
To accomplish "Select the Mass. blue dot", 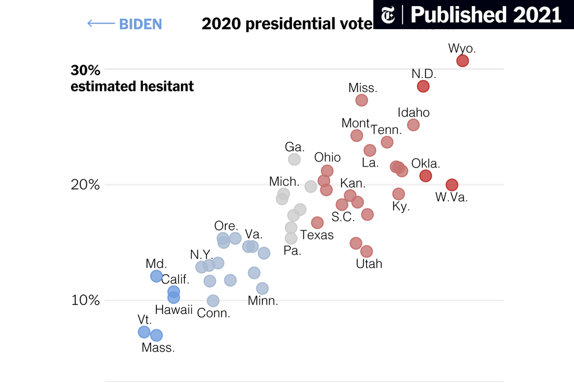I will click(x=156, y=335).
